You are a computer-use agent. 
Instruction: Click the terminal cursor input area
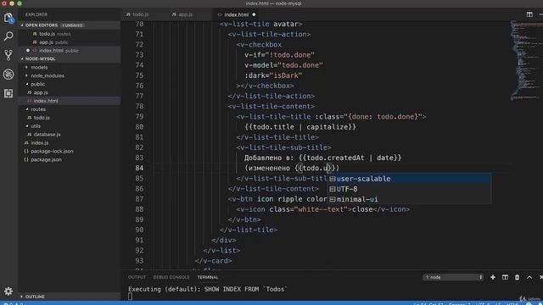pos(130,296)
